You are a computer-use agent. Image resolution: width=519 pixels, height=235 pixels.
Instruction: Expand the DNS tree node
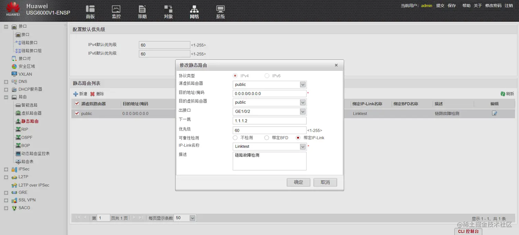point(6,82)
